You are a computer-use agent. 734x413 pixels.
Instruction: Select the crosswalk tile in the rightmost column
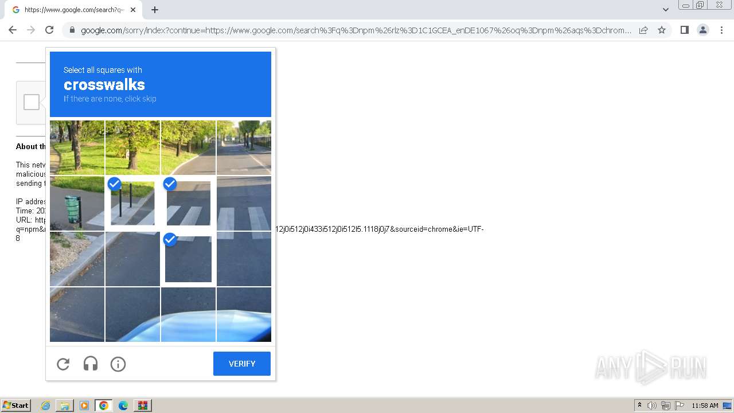click(244, 204)
